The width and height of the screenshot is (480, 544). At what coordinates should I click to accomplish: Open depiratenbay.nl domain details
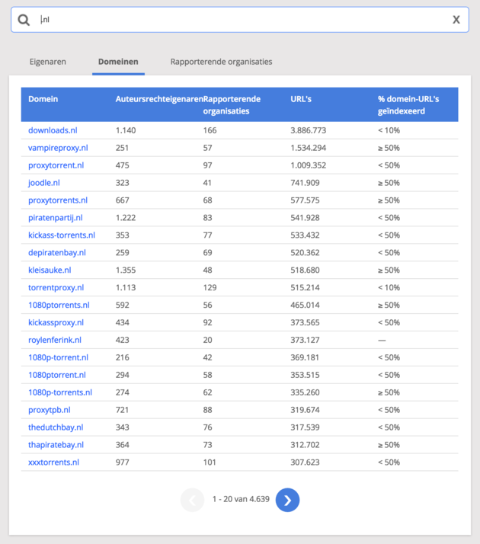tap(57, 253)
